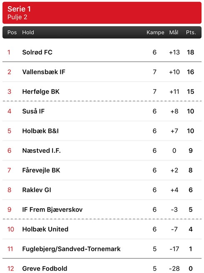
Task: Click Solrød FC's 18 points value
Action: pyautogui.click(x=190, y=52)
